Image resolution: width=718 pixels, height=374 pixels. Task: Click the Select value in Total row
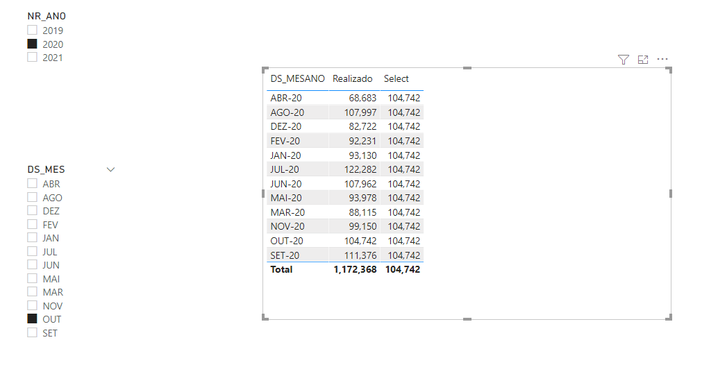(x=403, y=269)
